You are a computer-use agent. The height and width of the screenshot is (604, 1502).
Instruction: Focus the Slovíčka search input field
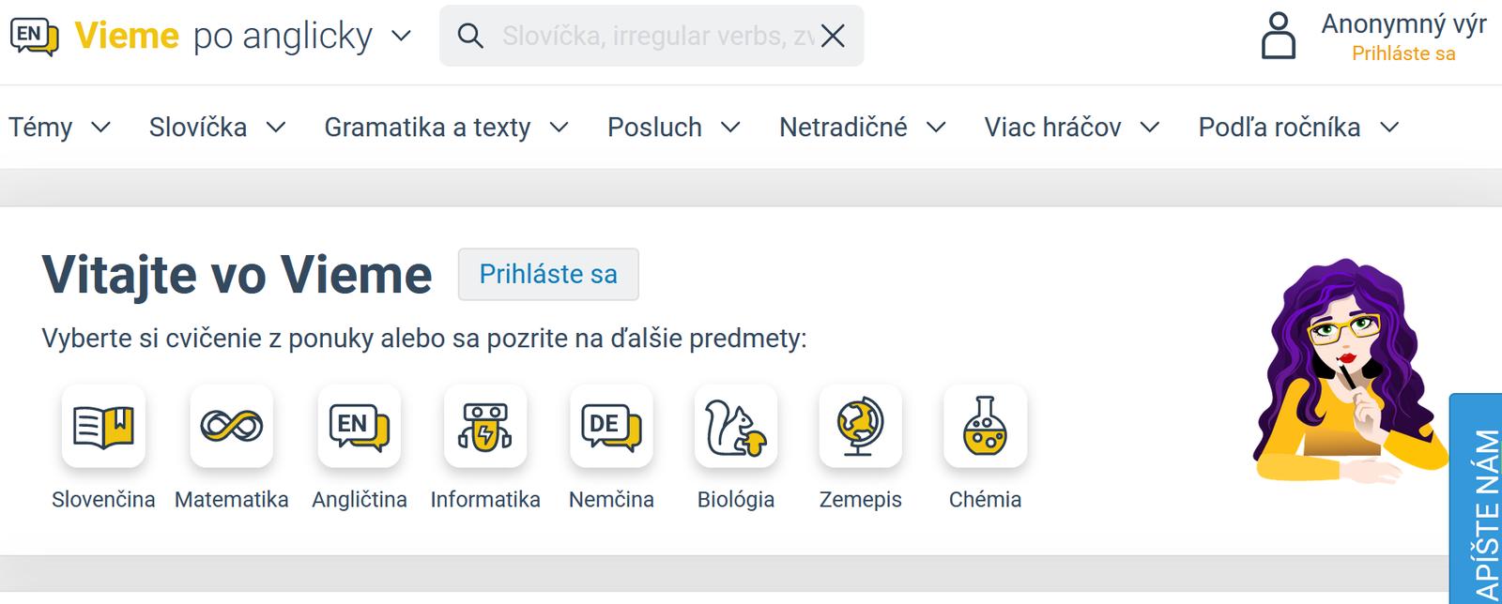tap(657, 37)
